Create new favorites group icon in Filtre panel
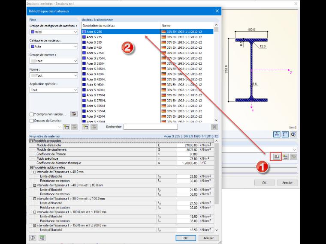 pyautogui.click(x=66, y=127)
